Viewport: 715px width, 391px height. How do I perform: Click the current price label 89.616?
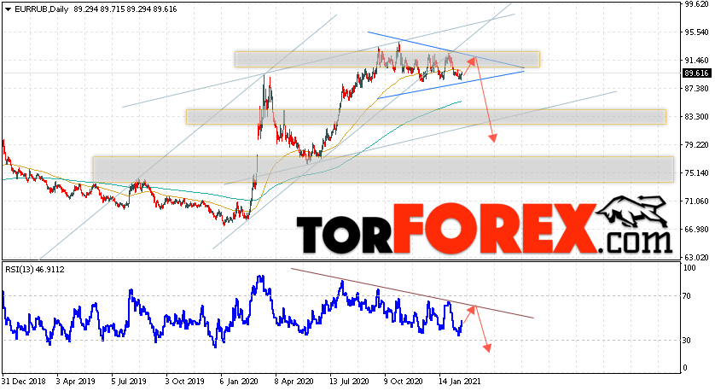696,73
